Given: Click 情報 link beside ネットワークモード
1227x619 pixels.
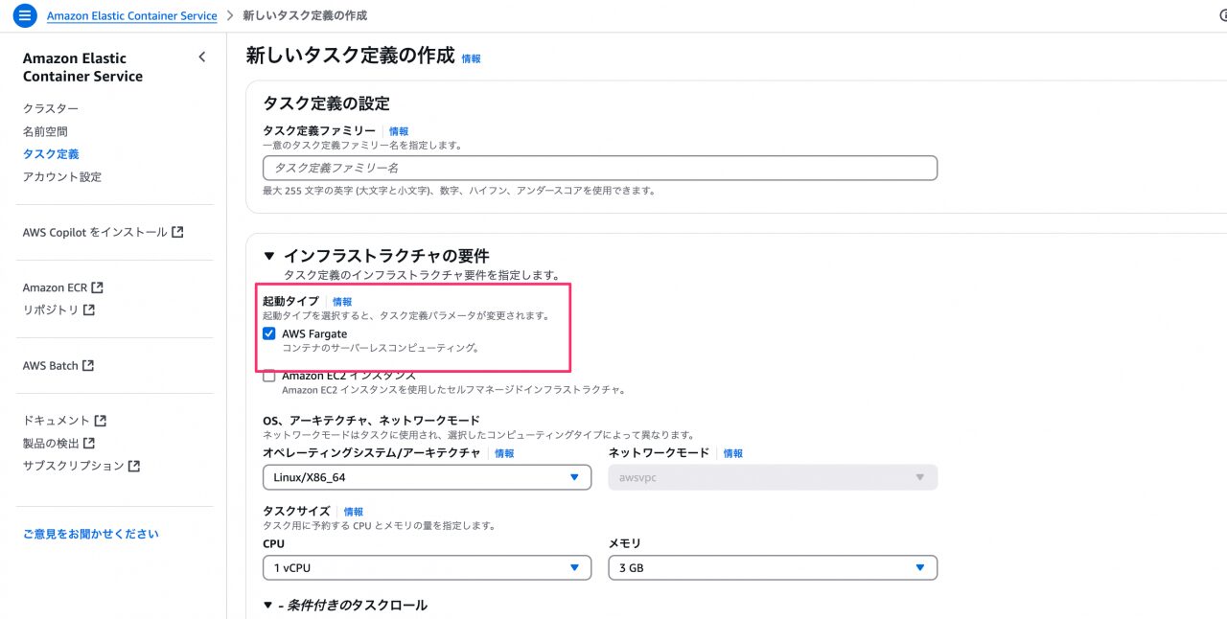Looking at the screenshot, I should click(733, 453).
